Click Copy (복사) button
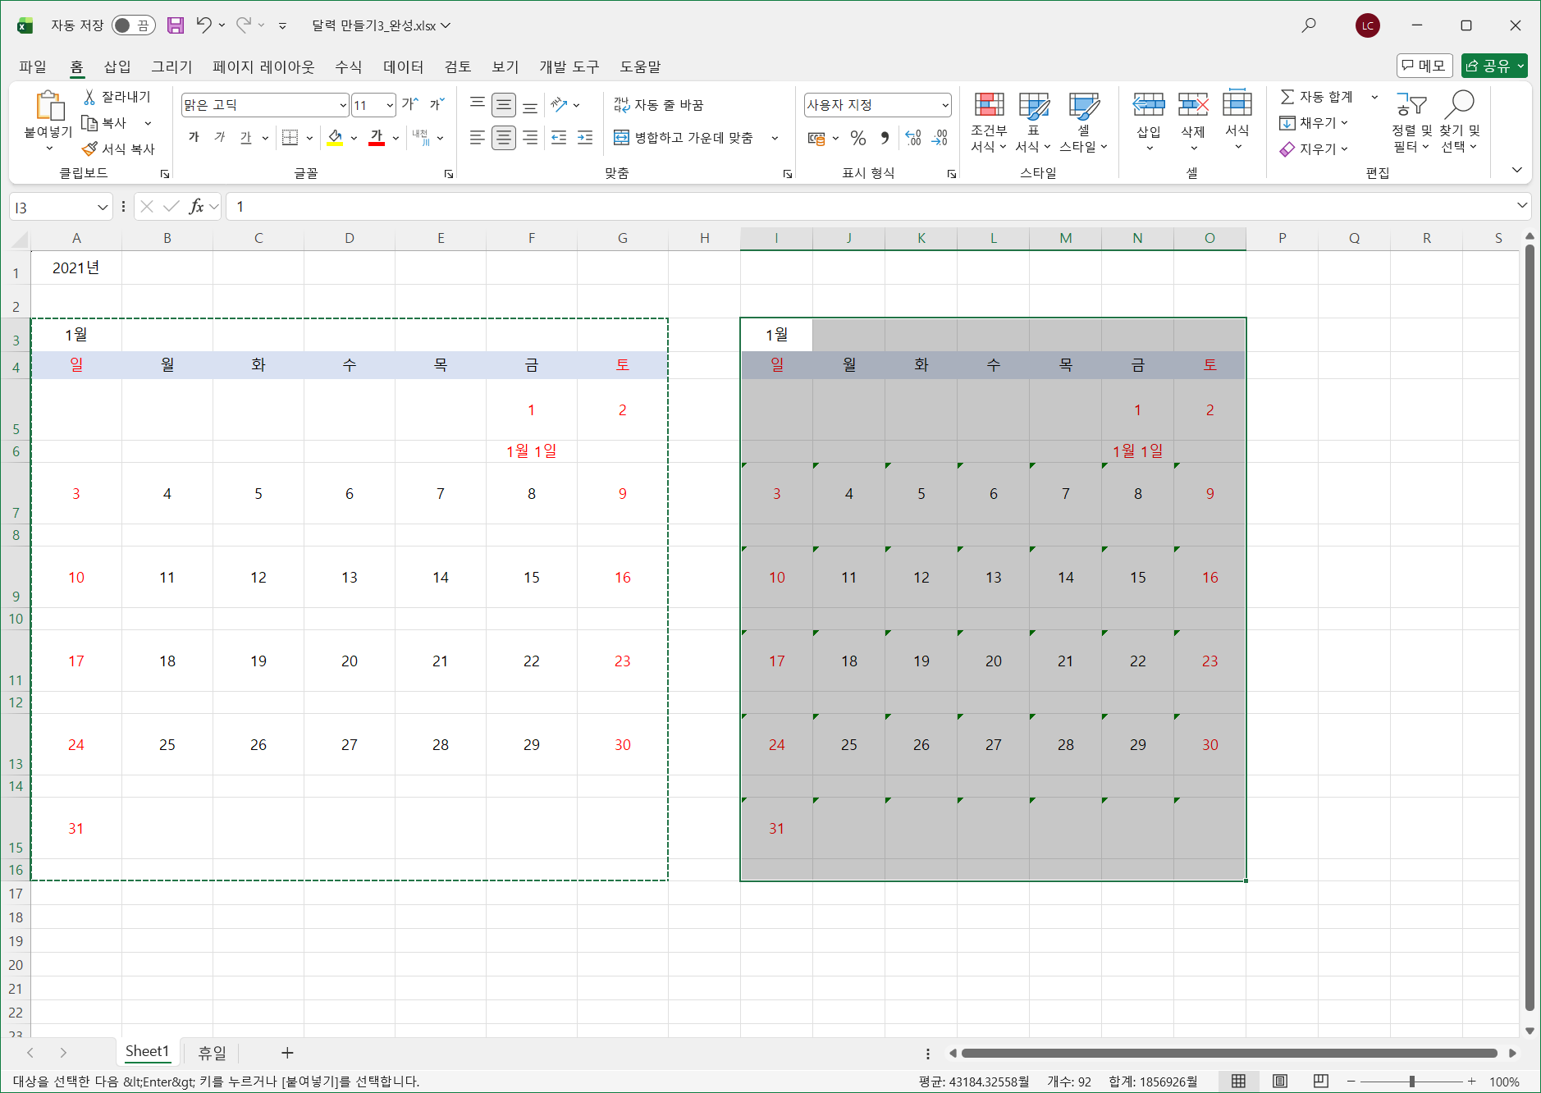This screenshot has height=1093, width=1541. pos(104,123)
